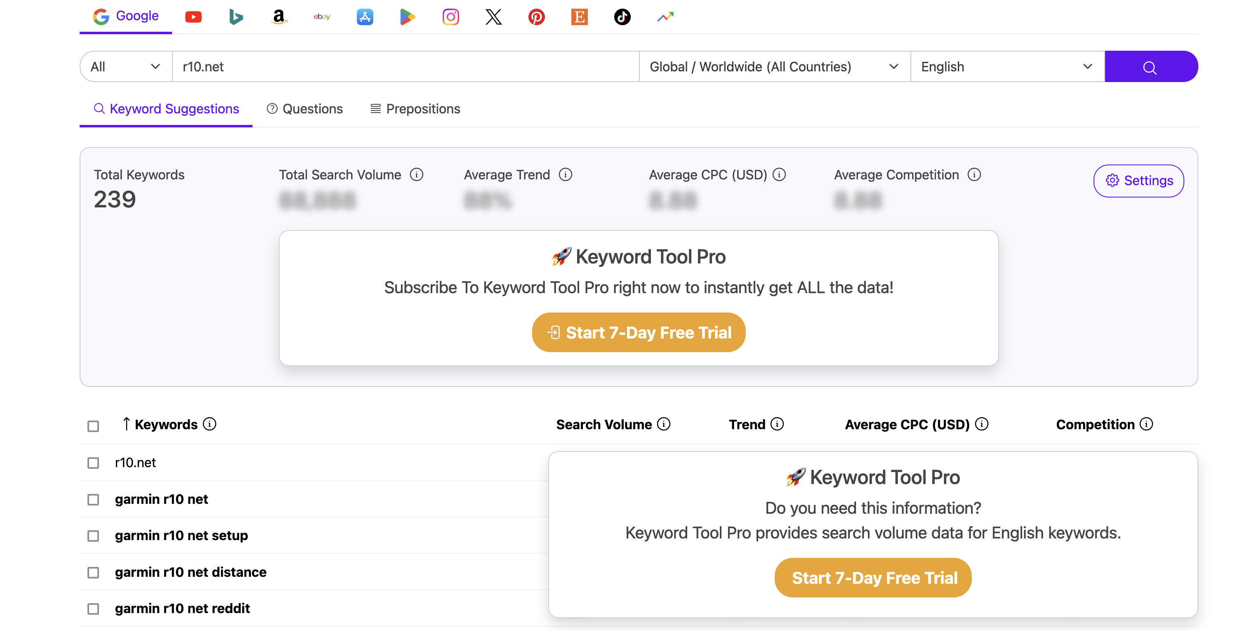
Task: Open the Keyword Suggestions tab
Action: click(x=166, y=109)
